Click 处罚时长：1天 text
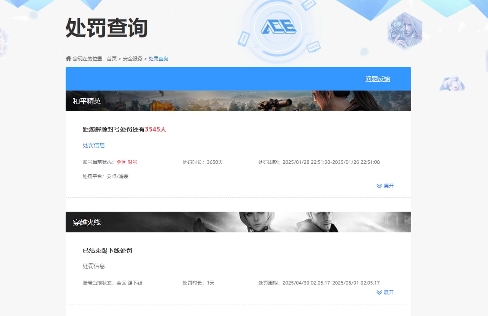Screen dimensions: 488x316 point(199,283)
